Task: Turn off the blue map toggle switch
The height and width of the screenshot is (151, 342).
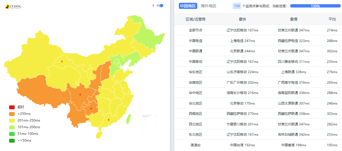Action: (160, 6)
